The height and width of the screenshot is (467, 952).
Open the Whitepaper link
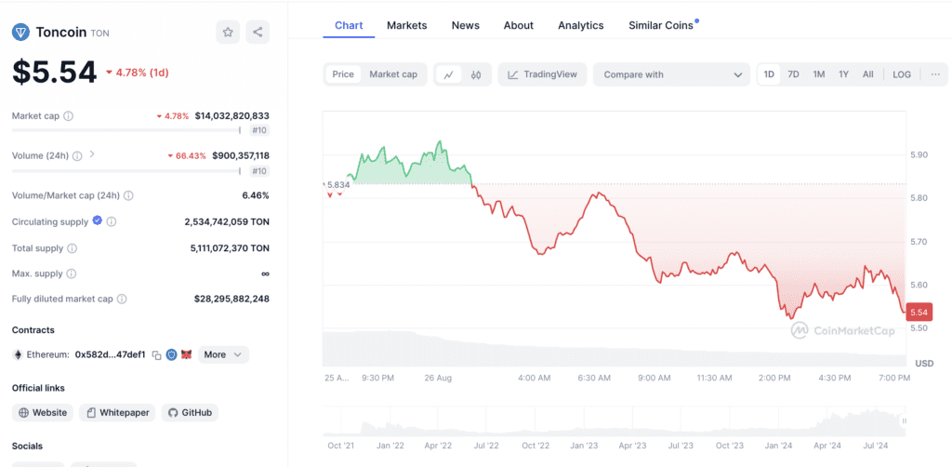118,413
